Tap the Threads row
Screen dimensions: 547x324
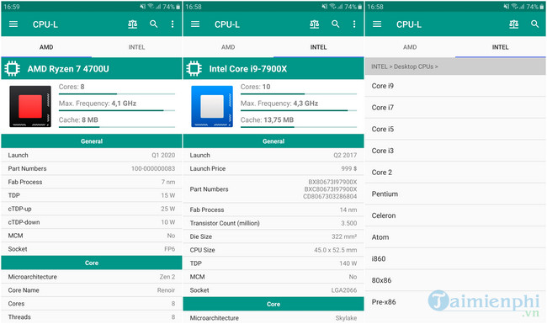[92, 317]
